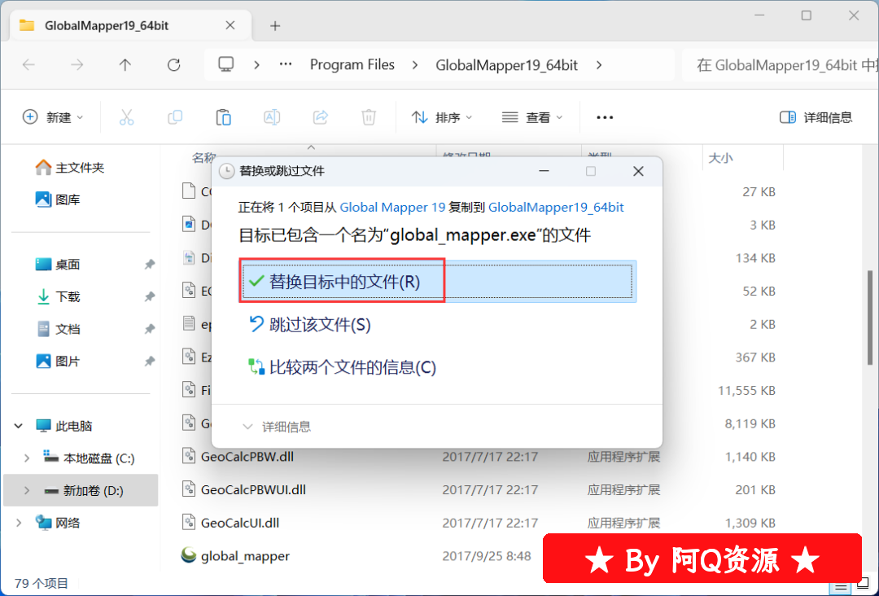Click GlobalMapper19_64bit in the address path
The width and height of the screenshot is (879, 596).
[x=507, y=65]
